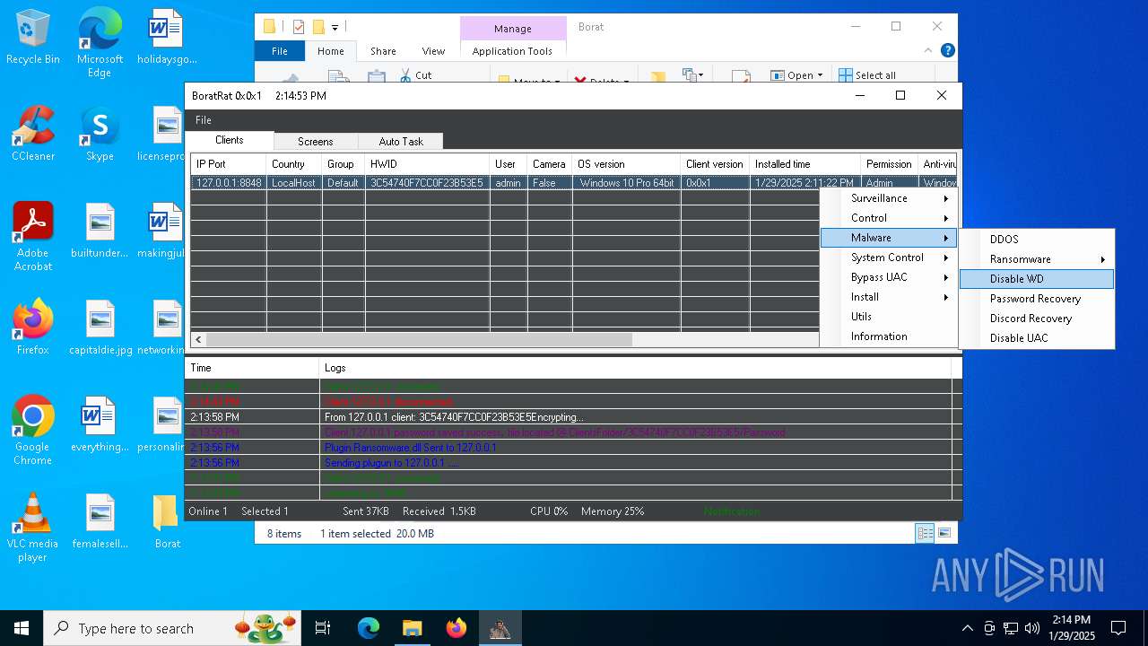
Task: Click the volume icon in system tray
Action: point(1032,628)
